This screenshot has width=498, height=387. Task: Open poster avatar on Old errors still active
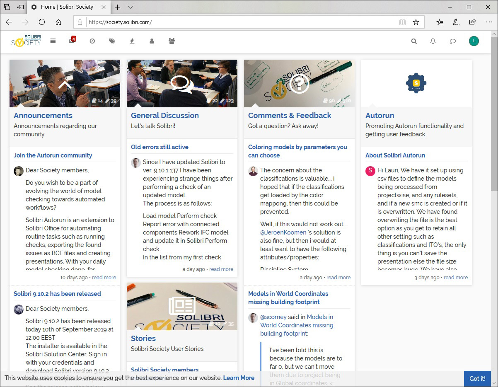(x=136, y=163)
